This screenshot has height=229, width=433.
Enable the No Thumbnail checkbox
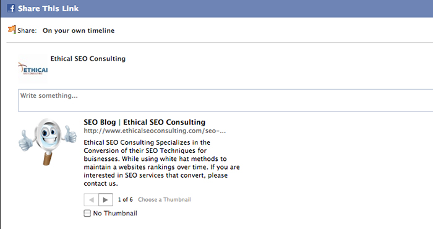87,214
